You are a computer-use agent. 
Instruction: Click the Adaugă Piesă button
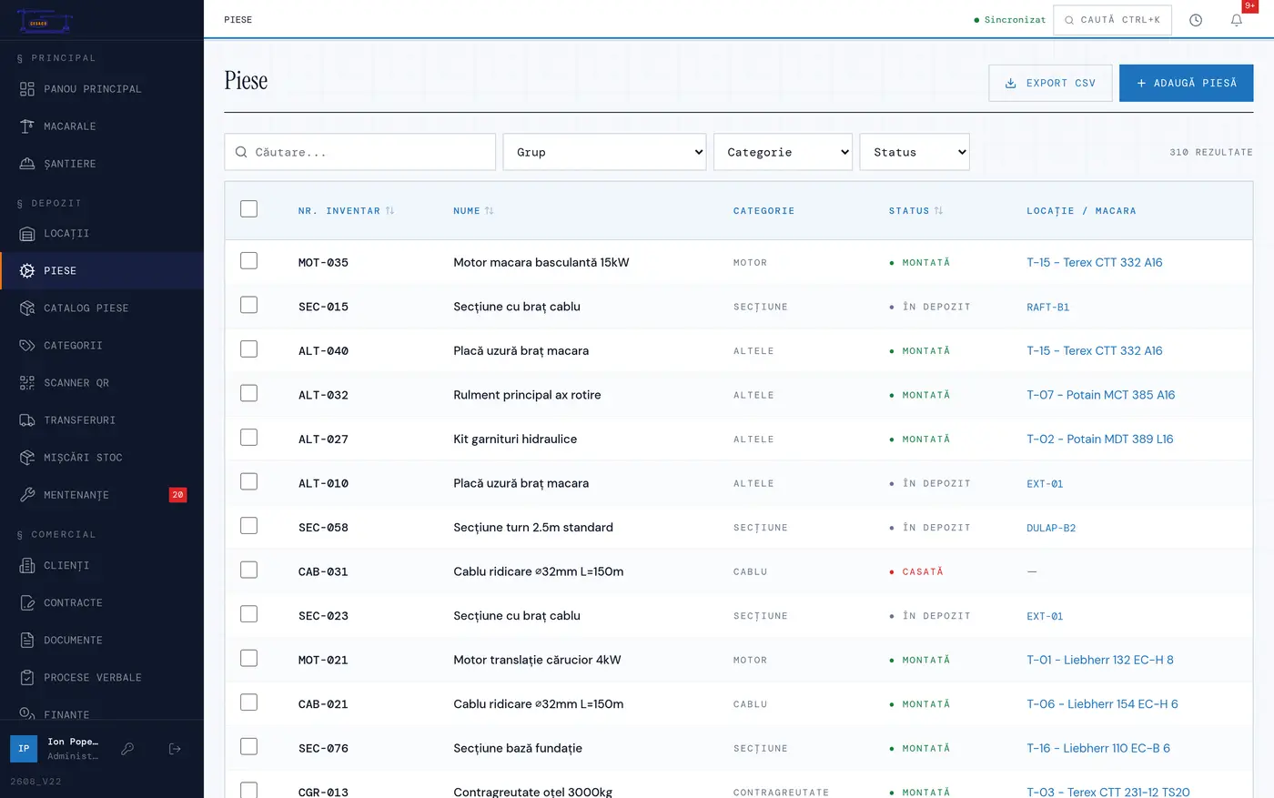[x=1187, y=83]
